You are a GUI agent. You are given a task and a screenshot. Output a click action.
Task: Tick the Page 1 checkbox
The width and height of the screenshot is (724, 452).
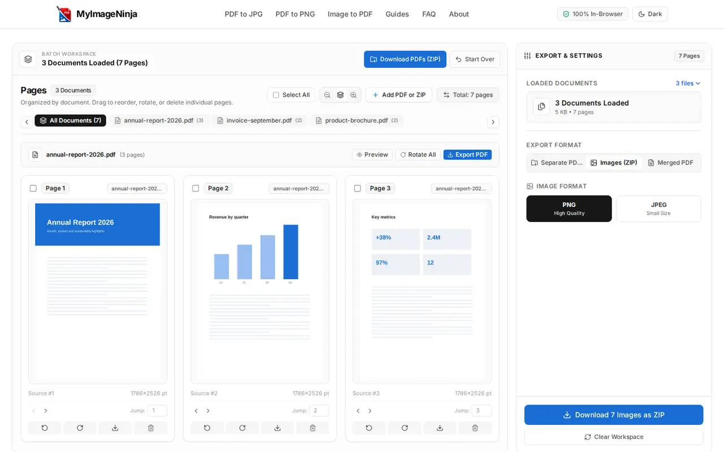(x=33, y=188)
